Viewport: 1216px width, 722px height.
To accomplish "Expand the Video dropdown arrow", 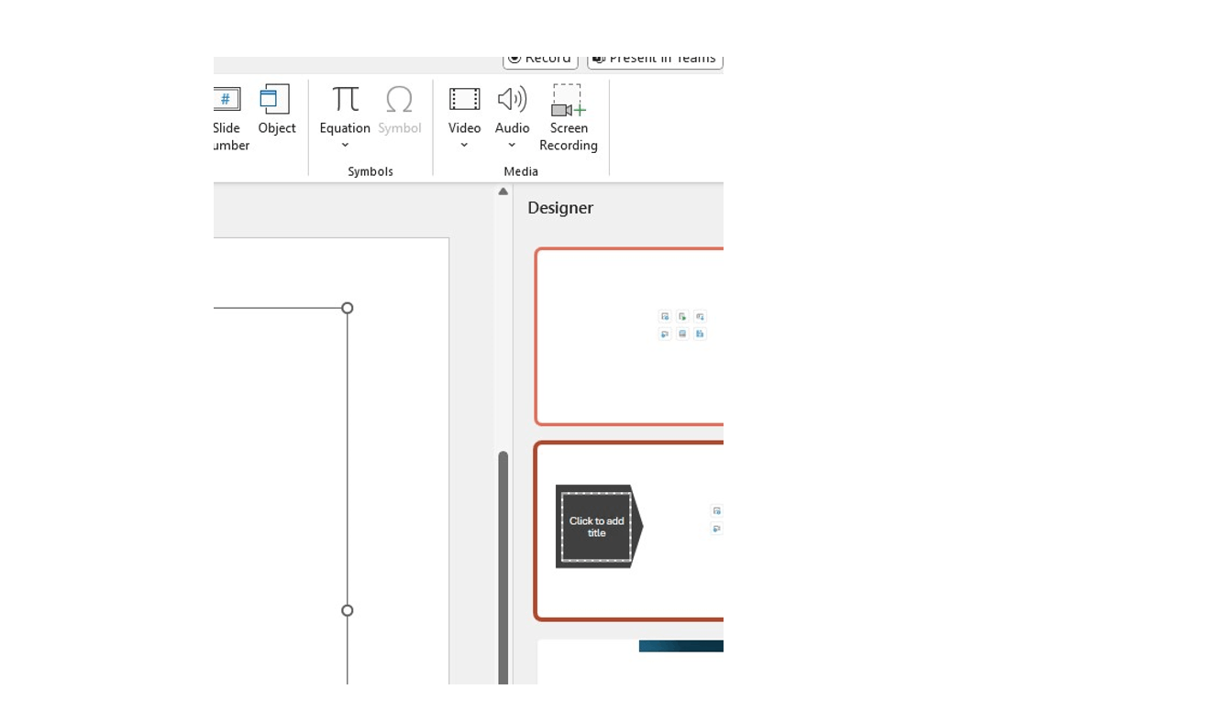I will pyautogui.click(x=464, y=146).
